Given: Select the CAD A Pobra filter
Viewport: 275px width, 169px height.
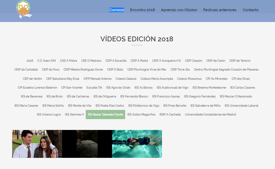Looking at the screenshot, I should coord(68,61).
